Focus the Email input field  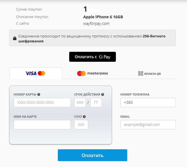[x=148, y=125]
